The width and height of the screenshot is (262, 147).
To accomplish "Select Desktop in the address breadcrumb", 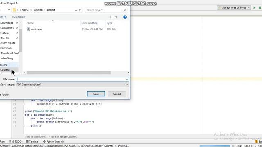I will point(38,10).
